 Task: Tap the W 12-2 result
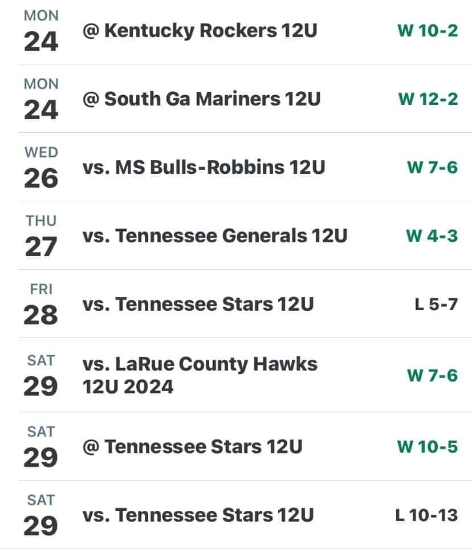pos(428,99)
